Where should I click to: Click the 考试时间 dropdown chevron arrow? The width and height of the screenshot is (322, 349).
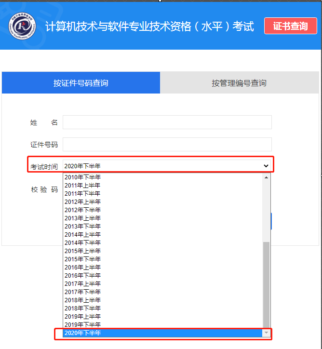pos(266,166)
